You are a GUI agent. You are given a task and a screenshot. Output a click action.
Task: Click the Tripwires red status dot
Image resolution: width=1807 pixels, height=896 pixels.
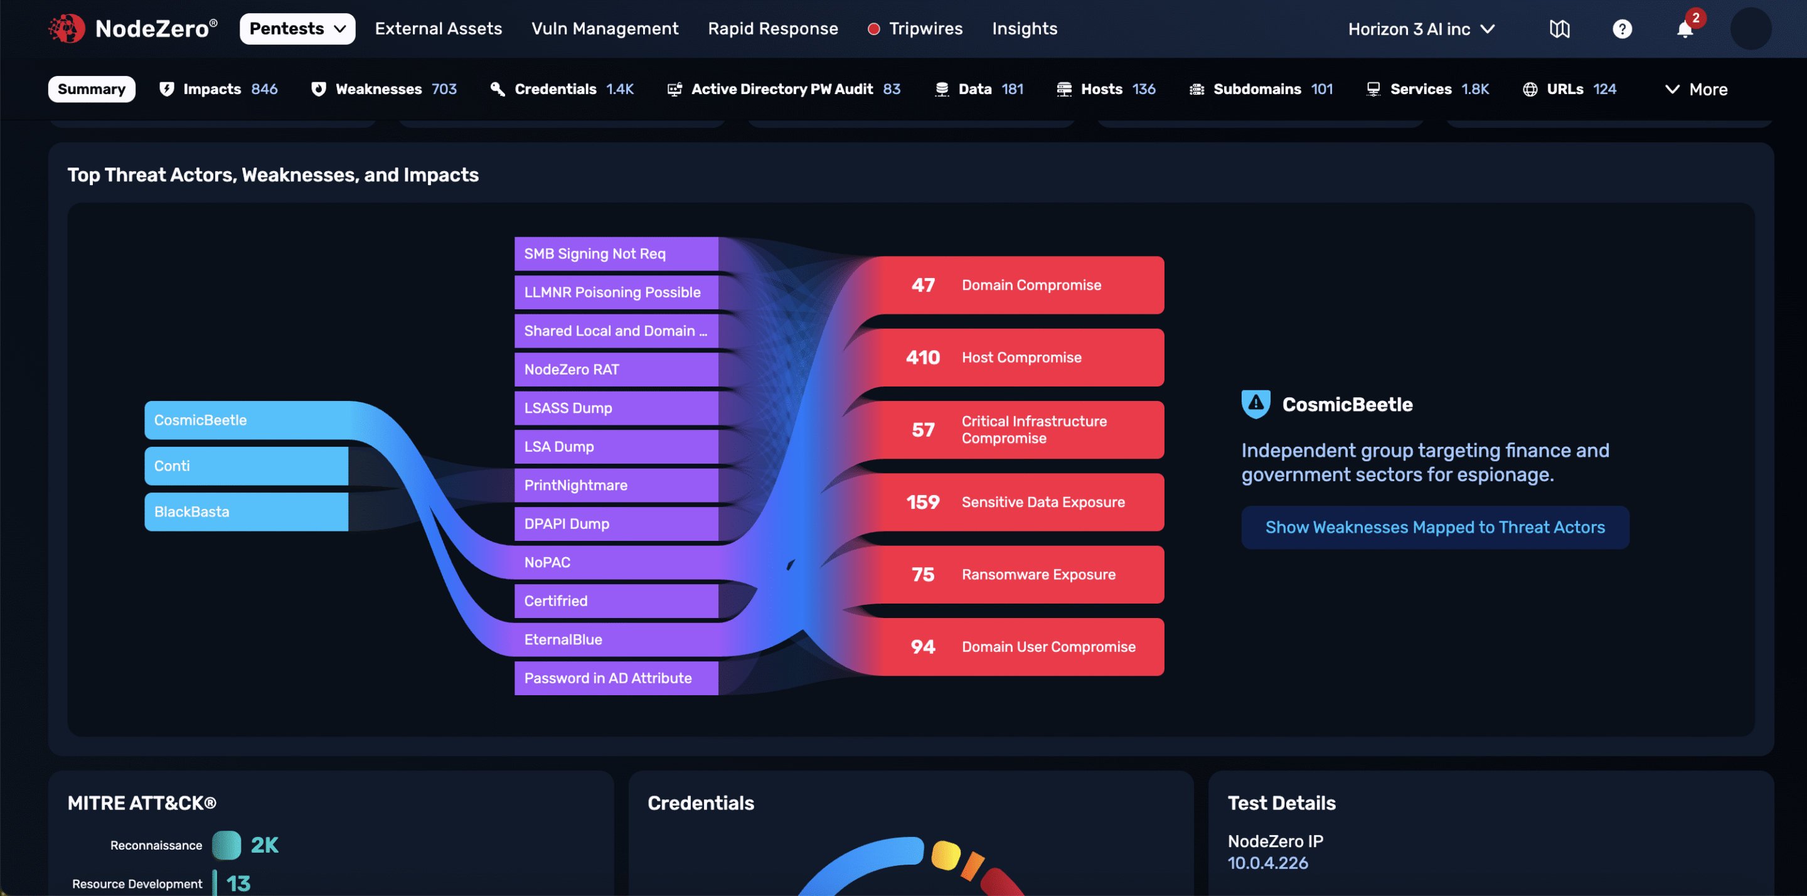[x=873, y=29]
